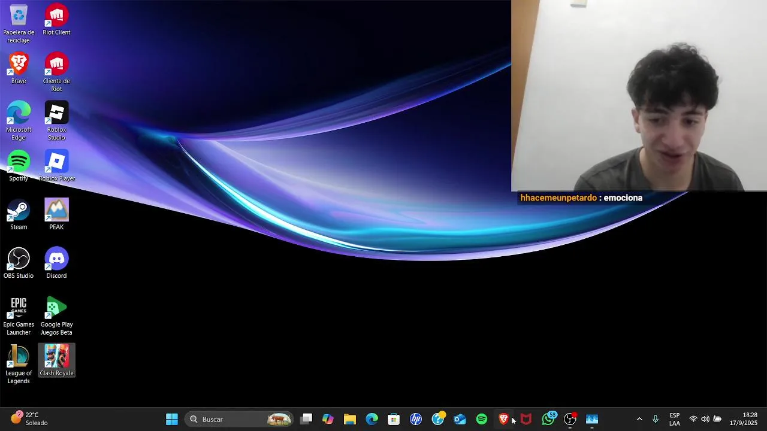Open Brave browser from the taskbar
The width and height of the screenshot is (767, 431).
tap(503, 419)
